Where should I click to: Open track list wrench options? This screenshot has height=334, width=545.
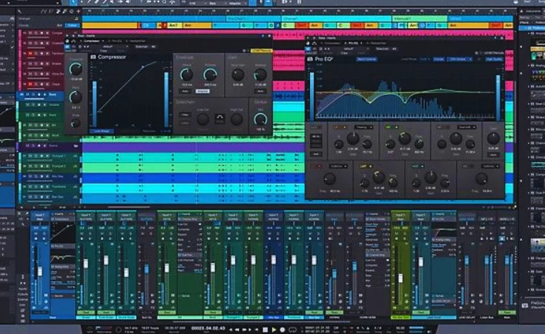point(20,11)
